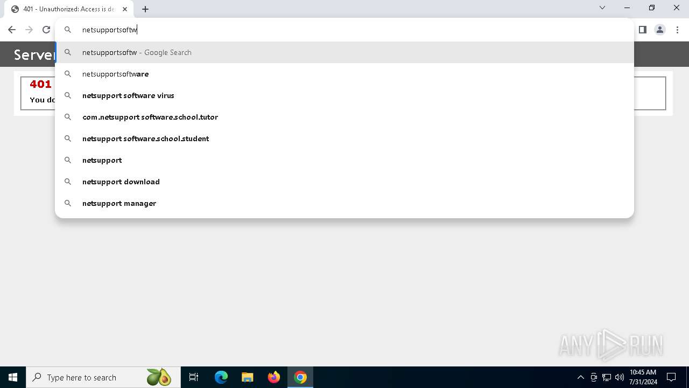Open File Explorer from the taskbar

[248, 377]
